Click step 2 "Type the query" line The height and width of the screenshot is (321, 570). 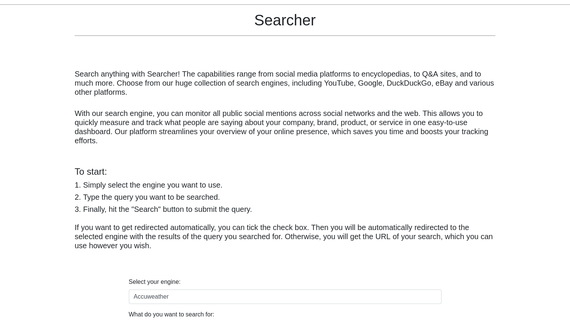[147, 197]
